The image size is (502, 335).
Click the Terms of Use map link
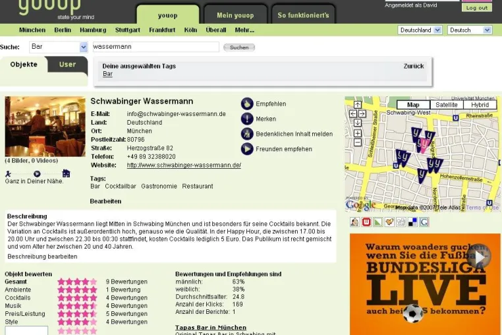(x=482, y=208)
